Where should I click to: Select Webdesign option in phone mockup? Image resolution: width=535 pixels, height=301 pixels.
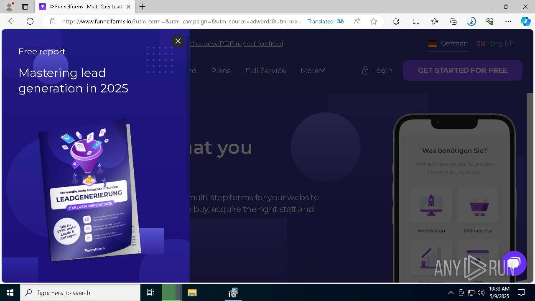coord(431,211)
